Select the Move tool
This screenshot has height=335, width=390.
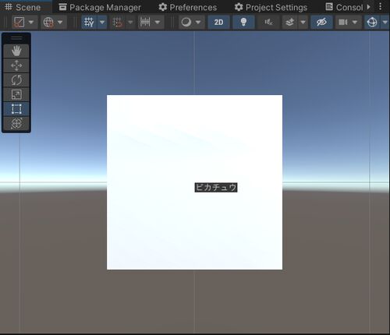tap(16, 65)
